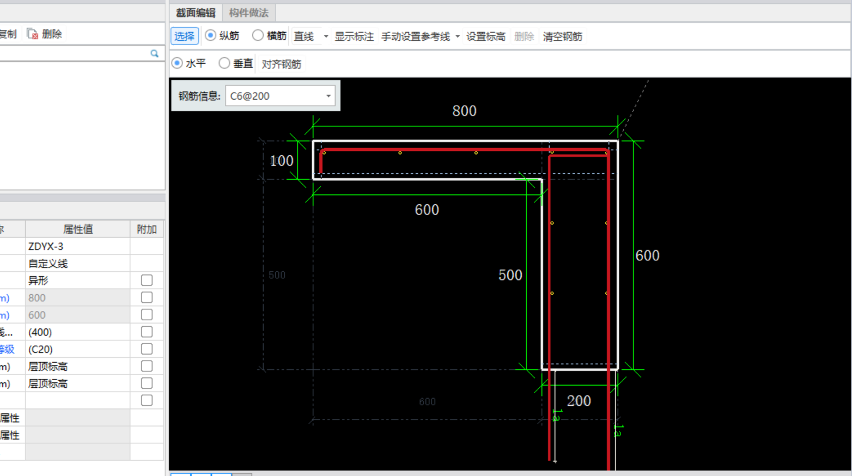Toggle 附加 checkbox for (C20) row
This screenshot has height=476, width=852.
pos(147,349)
